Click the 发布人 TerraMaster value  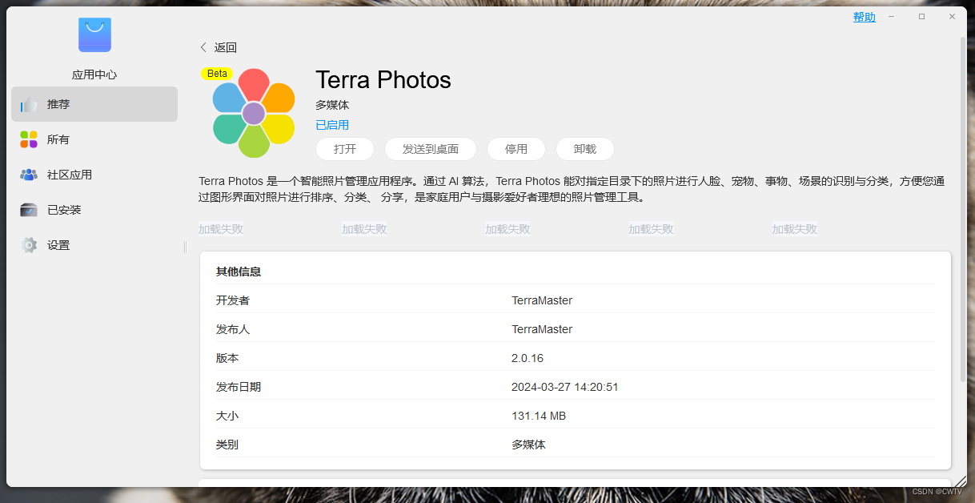(x=542, y=329)
